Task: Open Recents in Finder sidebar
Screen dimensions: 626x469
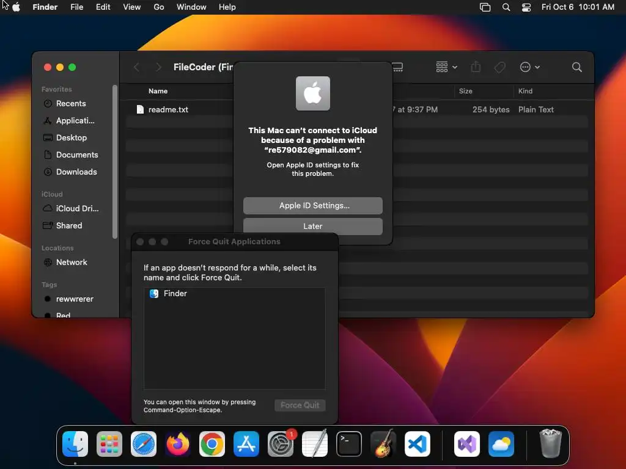Action: (71, 104)
